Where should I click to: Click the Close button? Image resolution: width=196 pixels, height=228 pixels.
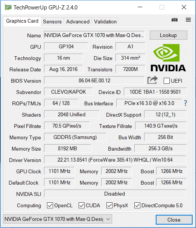(x=174, y=220)
